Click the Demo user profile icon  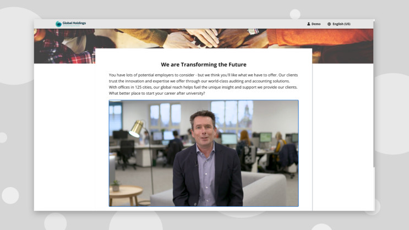309,24
